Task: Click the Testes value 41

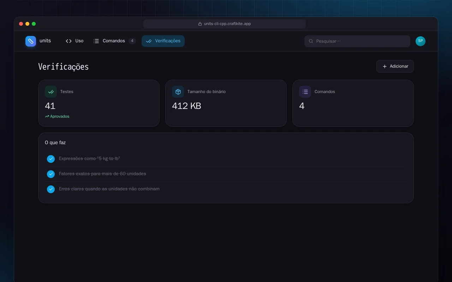Action: 50,106
